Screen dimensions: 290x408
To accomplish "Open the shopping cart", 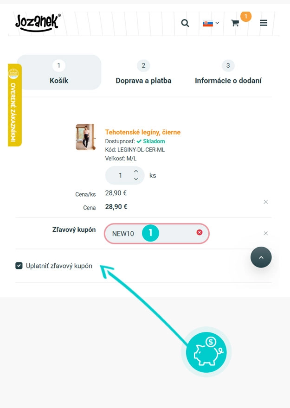I will [x=236, y=23].
